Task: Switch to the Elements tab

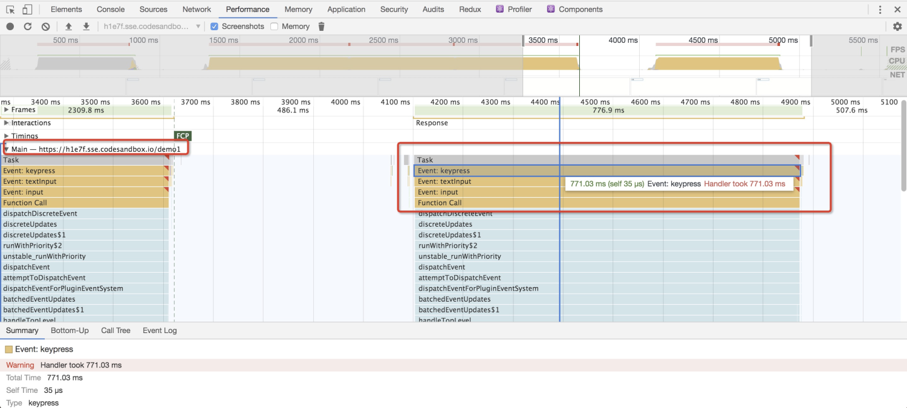Action: 67,9
